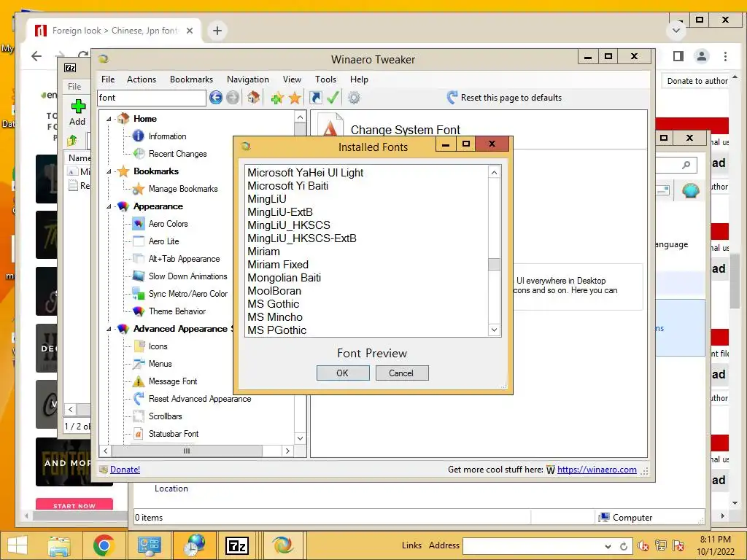Click the Forward navigation arrow in Winaero toolbar

coord(233,98)
